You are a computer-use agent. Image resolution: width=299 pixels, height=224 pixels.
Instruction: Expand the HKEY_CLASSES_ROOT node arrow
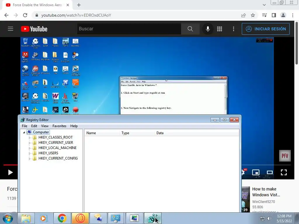(x=29, y=138)
